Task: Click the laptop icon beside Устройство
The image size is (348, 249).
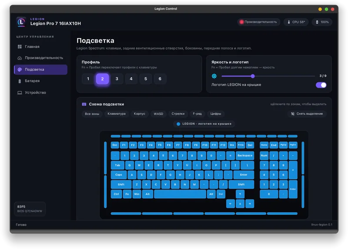Action: pos(20,93)
